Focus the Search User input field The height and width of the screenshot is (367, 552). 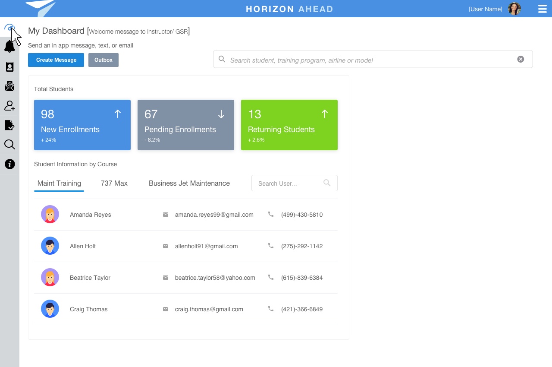(x=295, y=183)
